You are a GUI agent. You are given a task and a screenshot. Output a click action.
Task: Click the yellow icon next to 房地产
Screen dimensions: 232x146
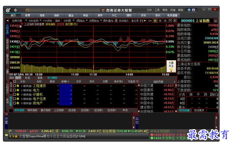pos(18,103)
